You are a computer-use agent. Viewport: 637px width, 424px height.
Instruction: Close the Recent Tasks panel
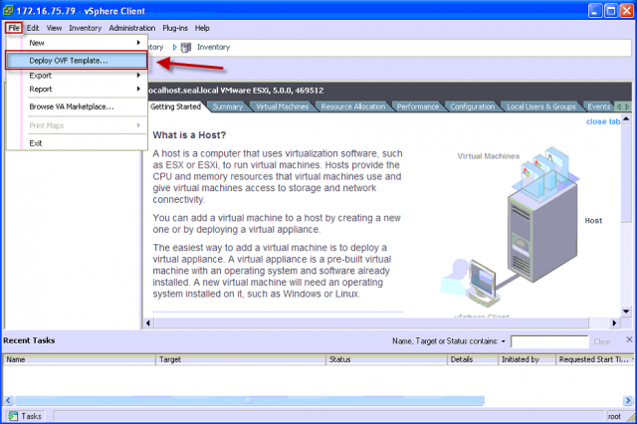tap(629, 339)
